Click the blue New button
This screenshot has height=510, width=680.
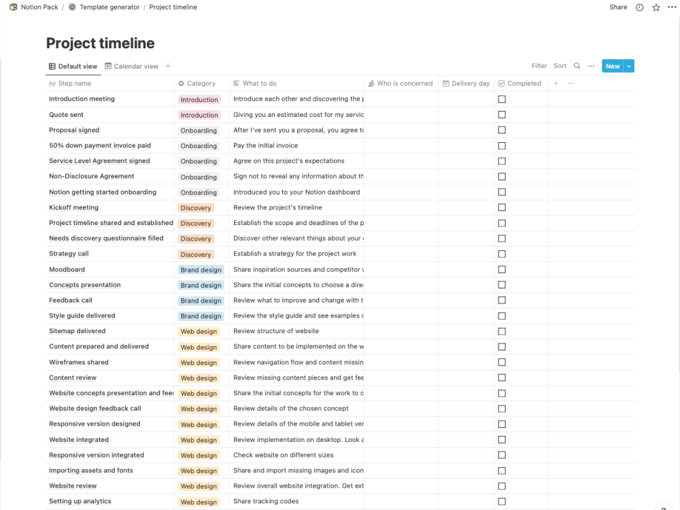613,66
